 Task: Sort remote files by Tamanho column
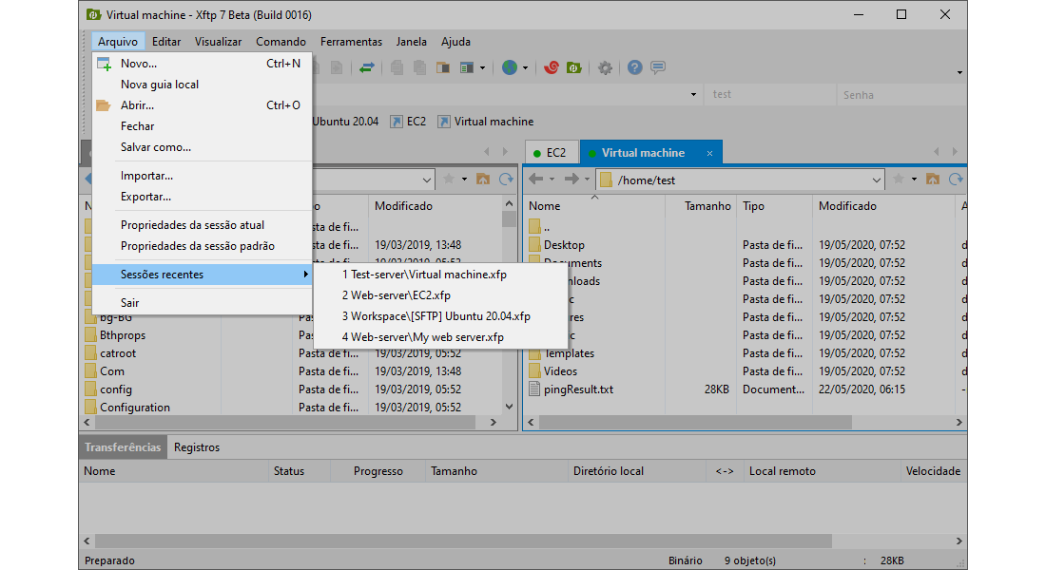[x=701, y=206]
